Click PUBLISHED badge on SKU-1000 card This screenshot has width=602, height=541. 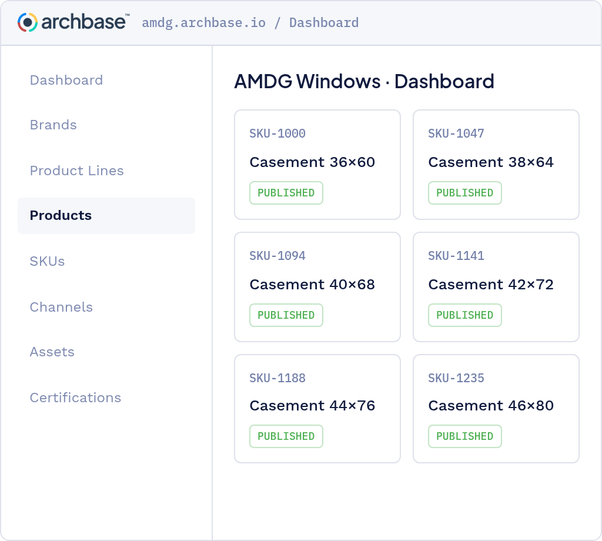tap(286, 193)
